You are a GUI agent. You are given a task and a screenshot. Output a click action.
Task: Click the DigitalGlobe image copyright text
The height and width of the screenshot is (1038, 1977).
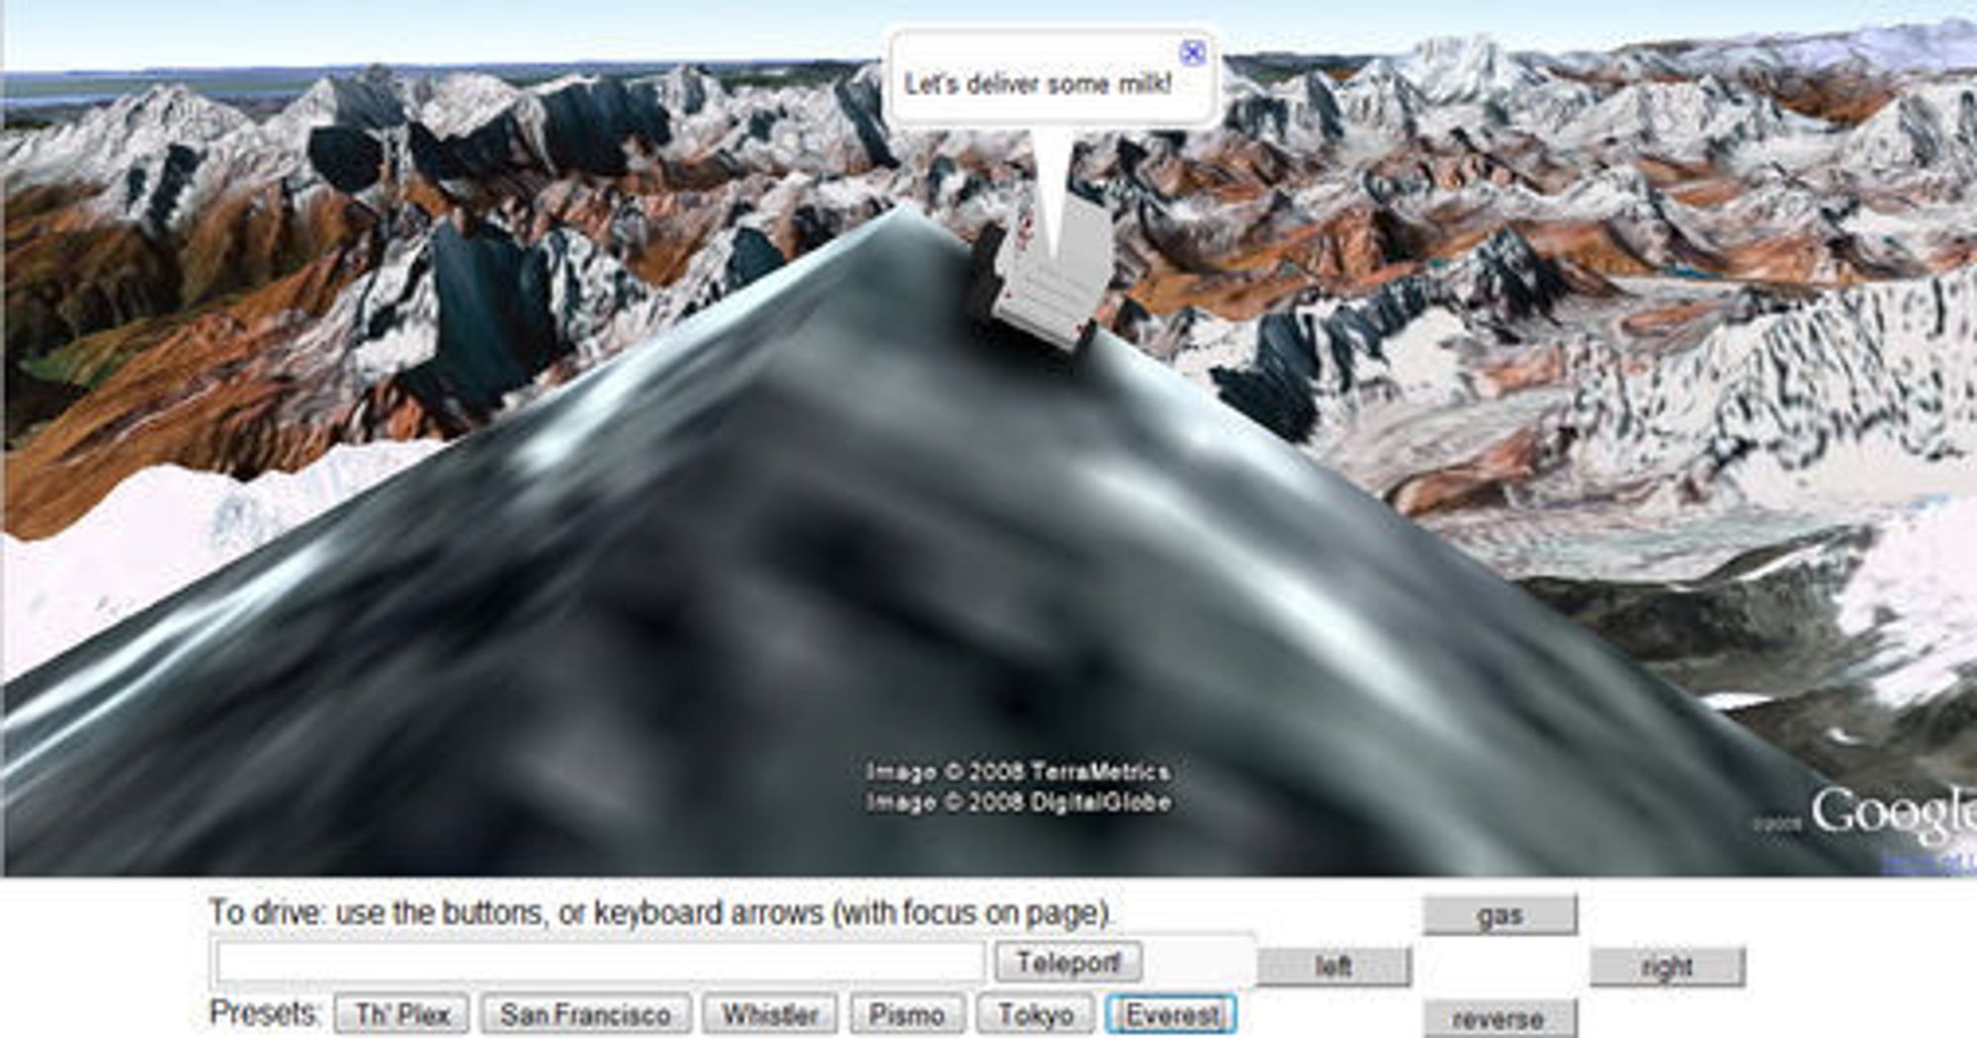1018,802
